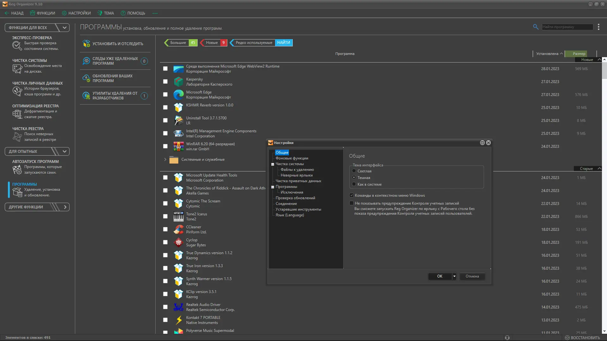Image resolution: width=607 pixels, height=341 pixels.
Task: Enable the UAC warning suppression (Не показывать предупреждение) checkbox
Action: (x=352, y=203)
